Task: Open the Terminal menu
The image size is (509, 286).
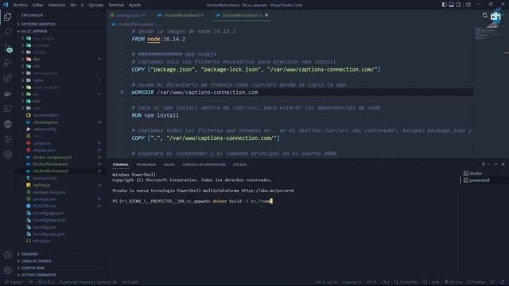Action: (x=116, y=5)
